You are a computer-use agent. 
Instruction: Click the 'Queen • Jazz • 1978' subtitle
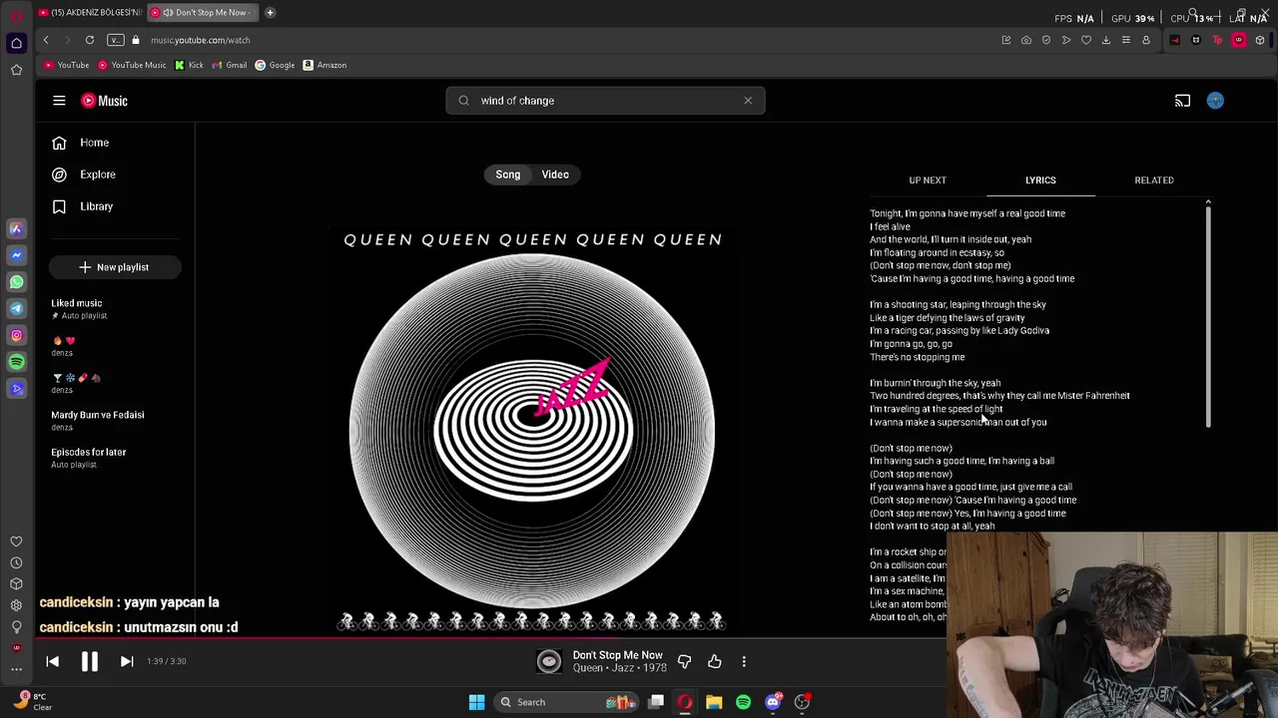[619, 668]
